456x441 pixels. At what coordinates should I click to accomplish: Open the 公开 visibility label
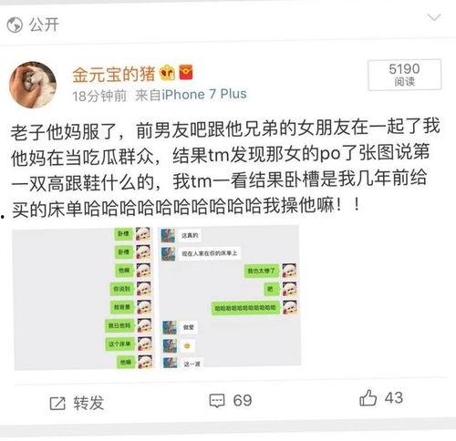click(44, 25)
